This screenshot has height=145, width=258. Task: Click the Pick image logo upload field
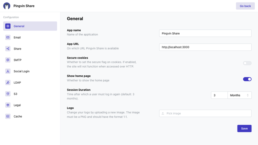[205, 113]
